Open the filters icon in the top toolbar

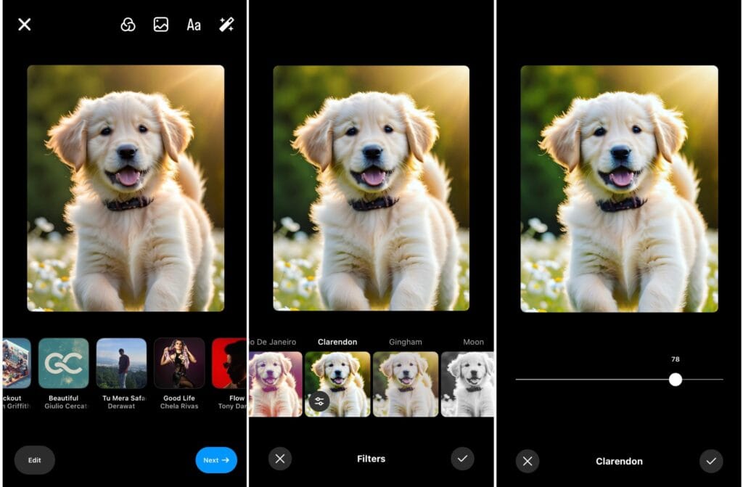click(x=128, y=24)
